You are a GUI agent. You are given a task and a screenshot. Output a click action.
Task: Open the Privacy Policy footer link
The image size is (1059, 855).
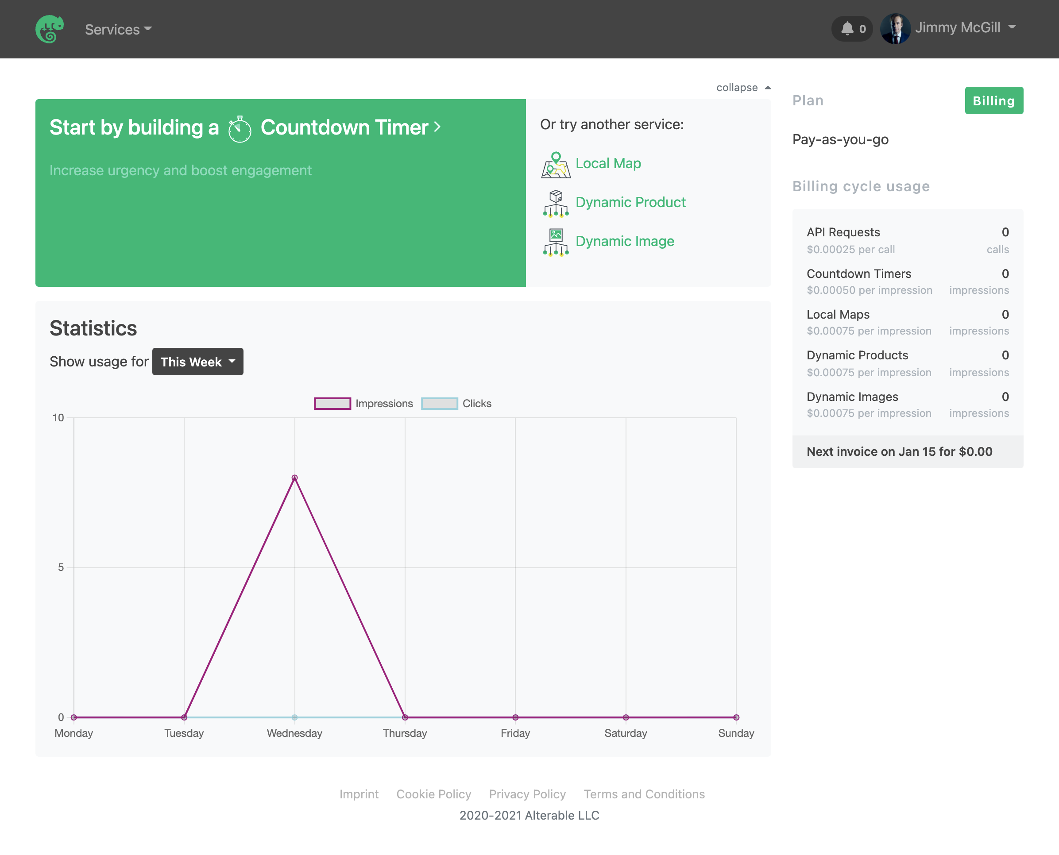pos(527,794)
